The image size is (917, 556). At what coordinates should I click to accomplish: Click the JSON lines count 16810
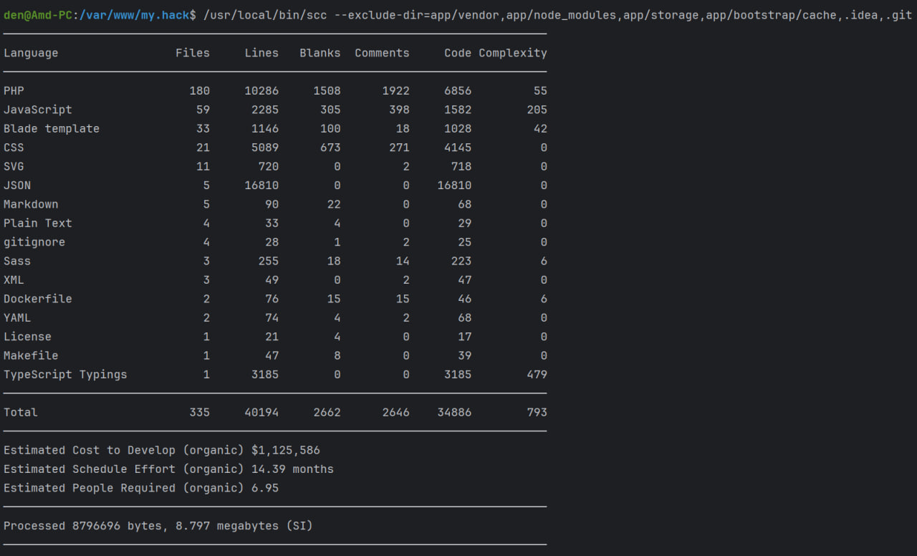pos(261,186)
